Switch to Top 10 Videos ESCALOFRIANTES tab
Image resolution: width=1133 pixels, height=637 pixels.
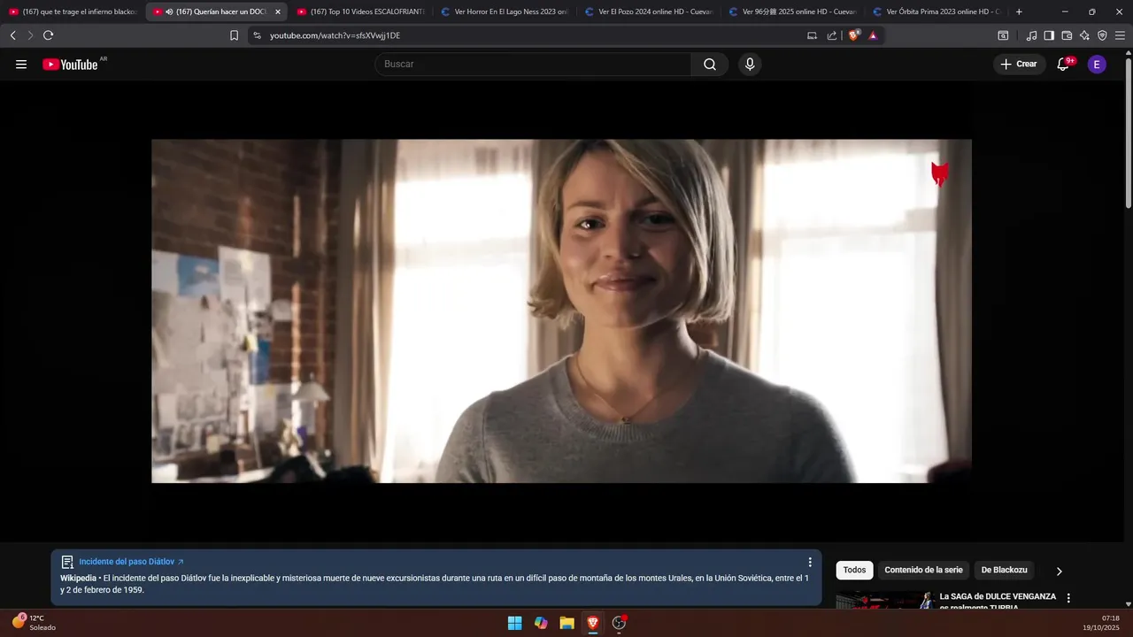point(360,12)
